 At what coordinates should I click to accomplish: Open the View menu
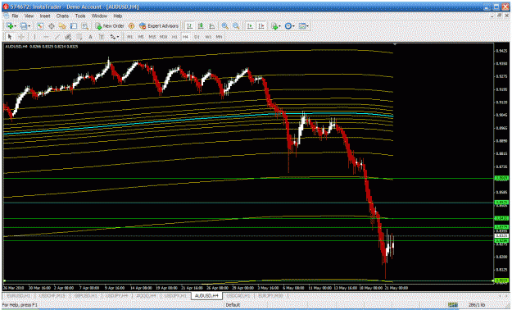(x=29, y=16)
